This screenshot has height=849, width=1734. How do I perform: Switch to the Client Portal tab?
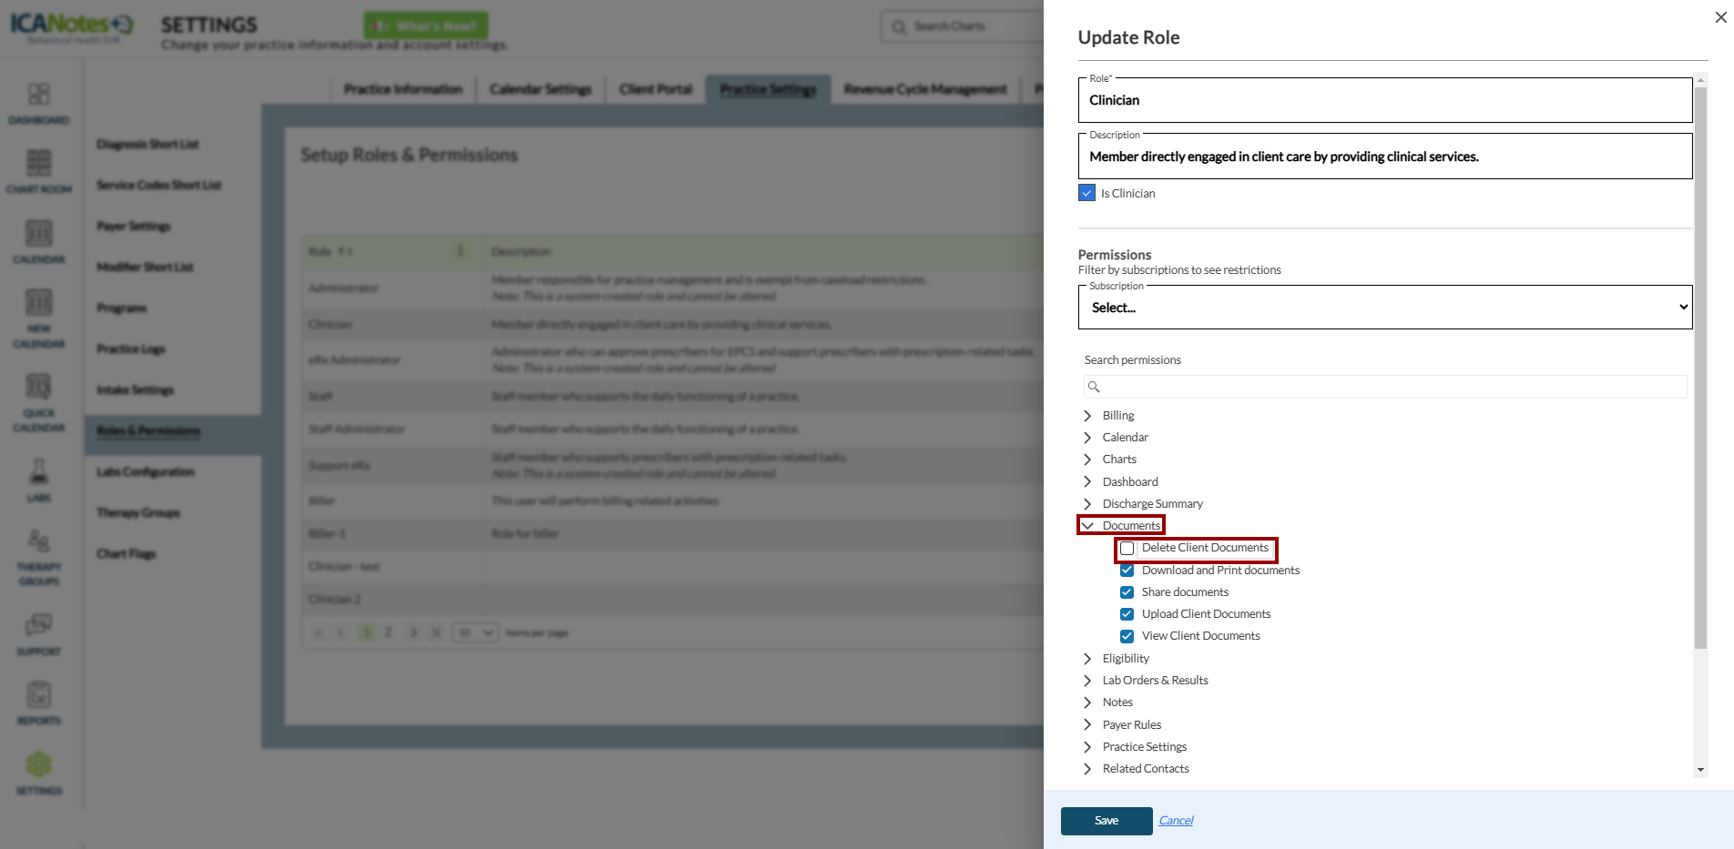(656, 89)
